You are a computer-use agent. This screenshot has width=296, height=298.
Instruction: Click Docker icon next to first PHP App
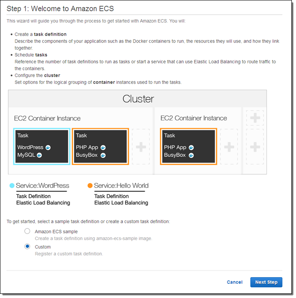point(103,148)
